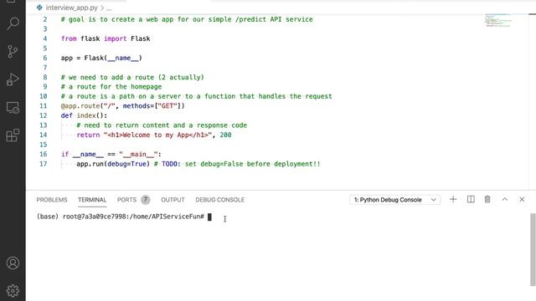
Task: Click the comment about /predict API service
Action: click(187, 19)
